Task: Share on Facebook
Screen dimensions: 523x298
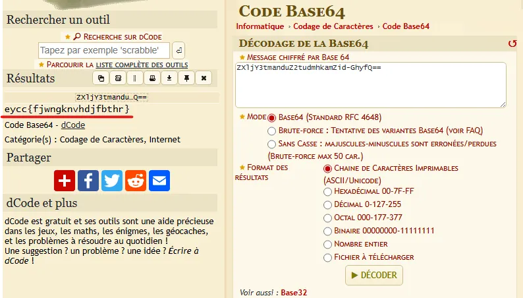Action: click(x=88, y=181)
